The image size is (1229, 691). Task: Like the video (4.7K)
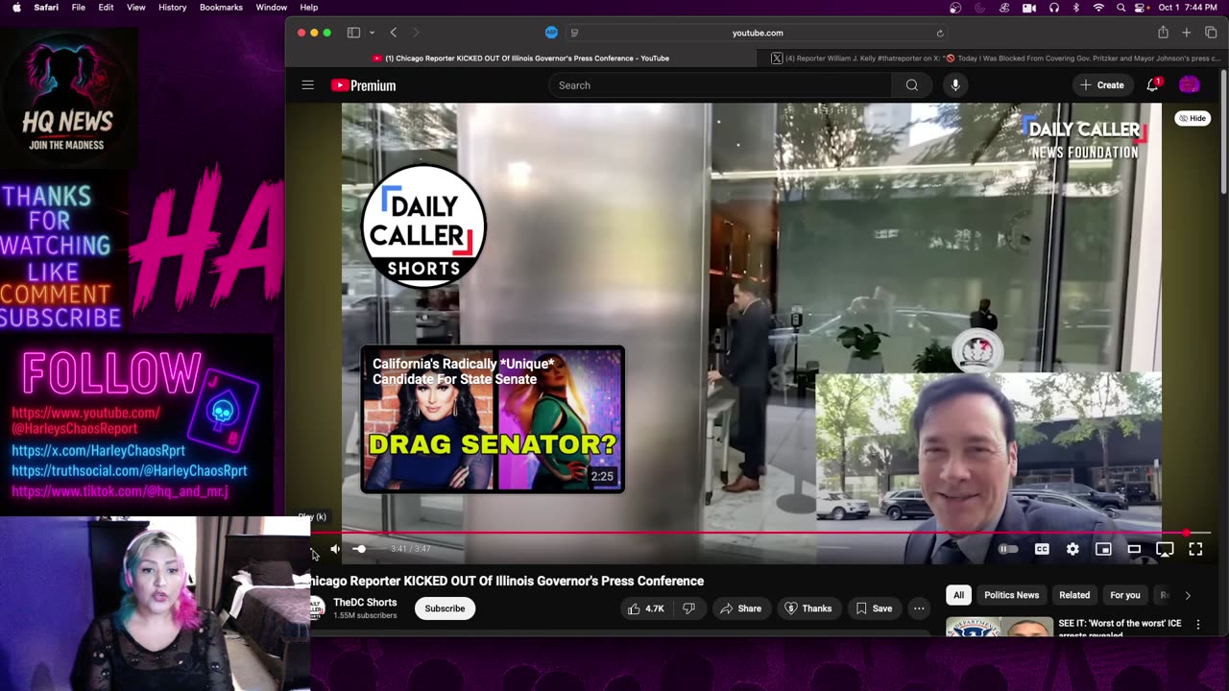(646, 608)
